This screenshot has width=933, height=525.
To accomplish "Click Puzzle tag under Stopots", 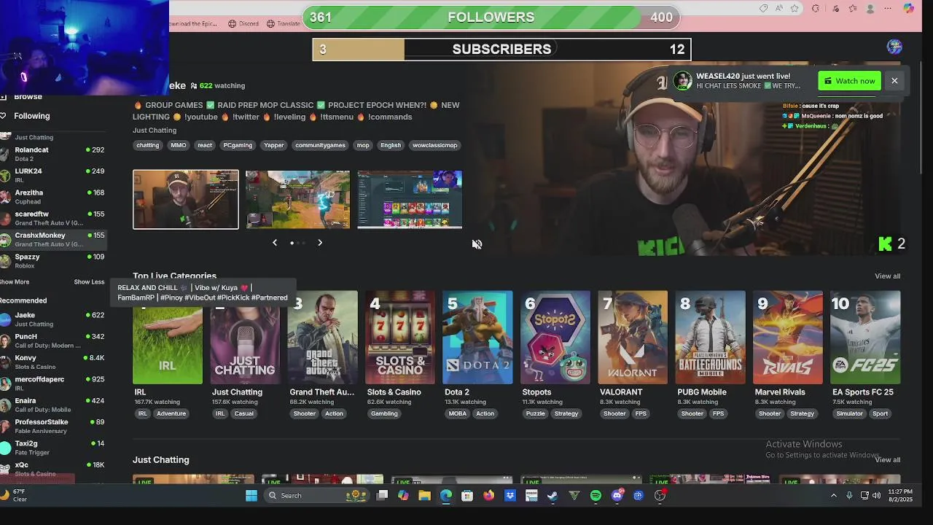I will (536, 413).
